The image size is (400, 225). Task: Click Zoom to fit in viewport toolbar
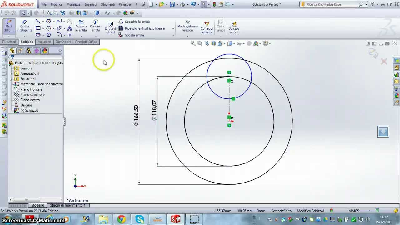(x=193, y=43)
